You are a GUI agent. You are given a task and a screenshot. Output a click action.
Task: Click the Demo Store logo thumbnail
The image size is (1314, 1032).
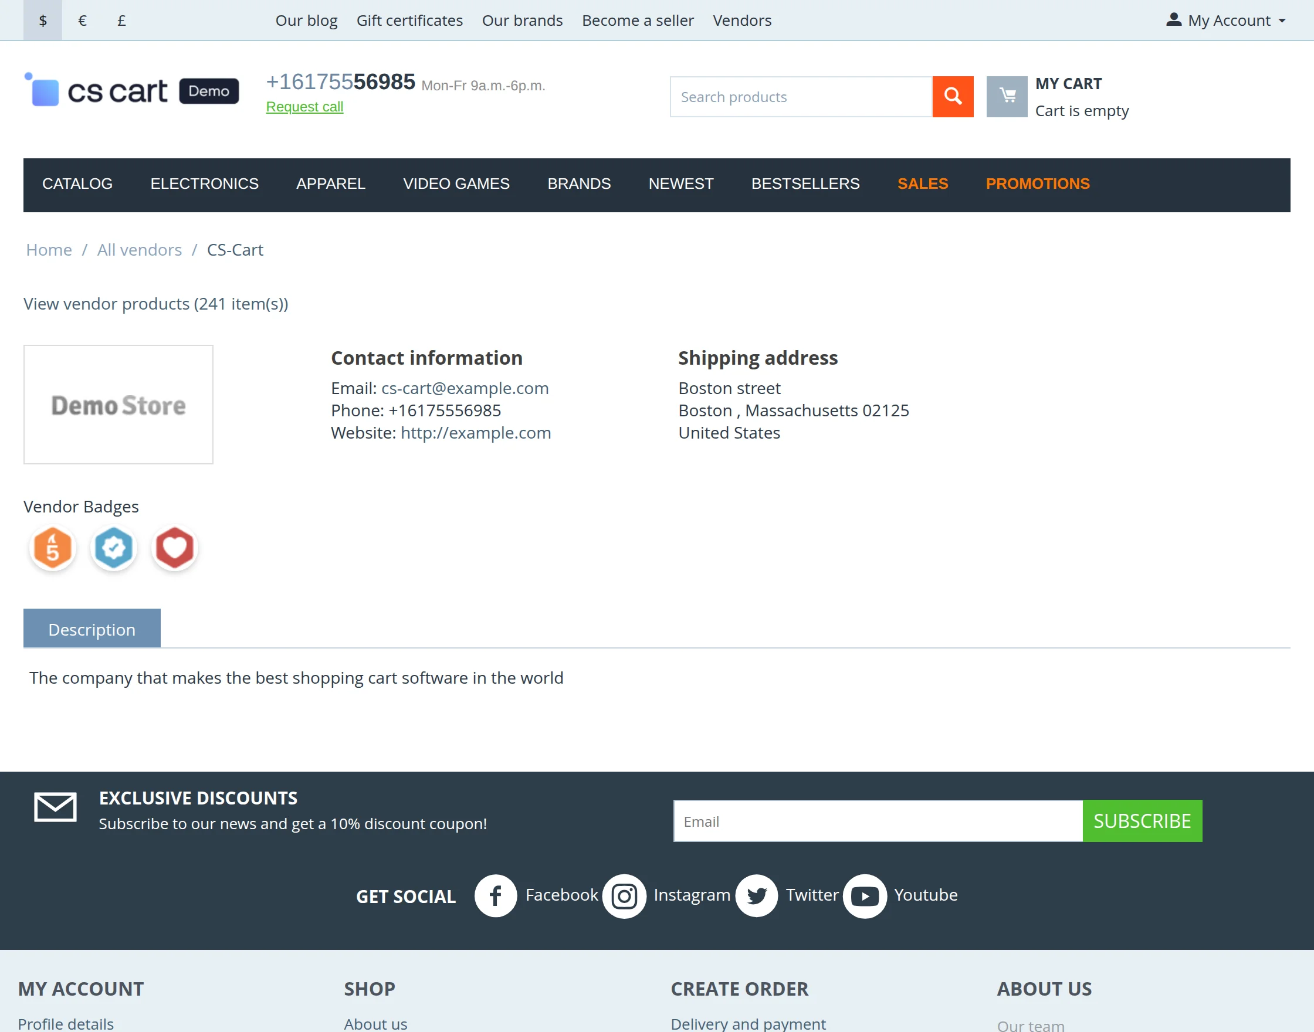118,405
